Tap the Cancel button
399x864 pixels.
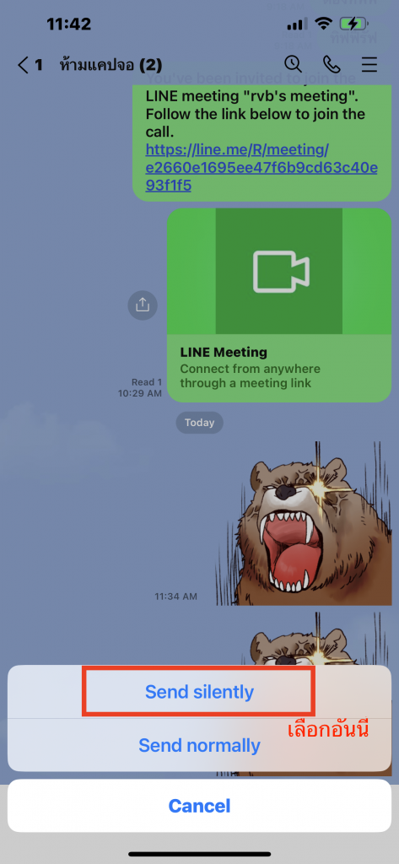click(199, 806)
